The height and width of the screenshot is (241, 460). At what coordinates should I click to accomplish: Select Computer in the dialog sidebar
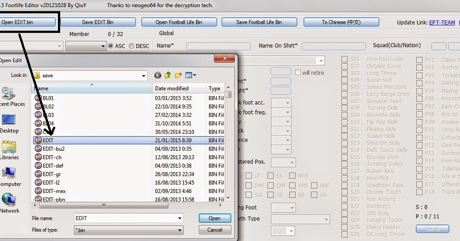coord(9,177)
